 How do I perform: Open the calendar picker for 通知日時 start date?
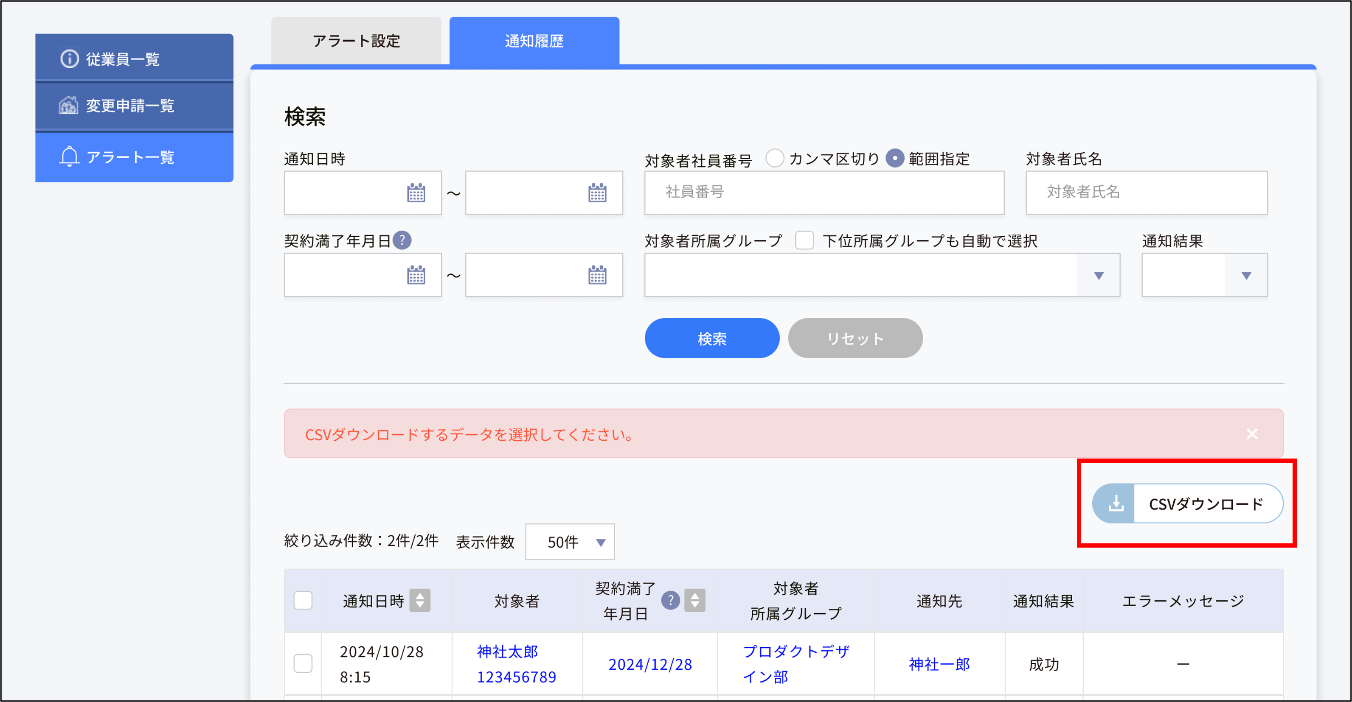point(416,193)
